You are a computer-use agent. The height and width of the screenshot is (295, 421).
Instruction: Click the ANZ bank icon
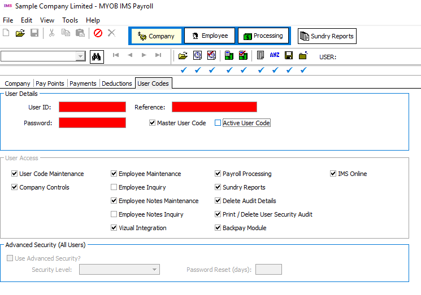275,55
